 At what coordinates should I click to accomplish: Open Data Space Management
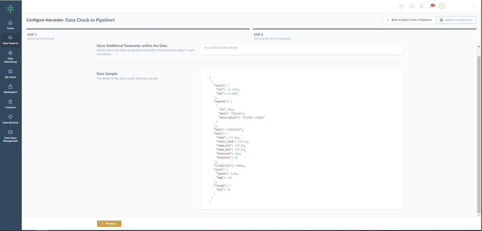10,136
